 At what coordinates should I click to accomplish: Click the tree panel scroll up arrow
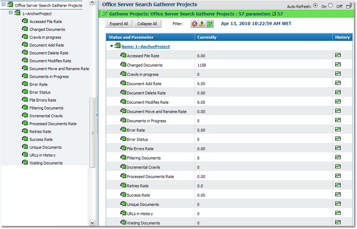tap(92, 3)
